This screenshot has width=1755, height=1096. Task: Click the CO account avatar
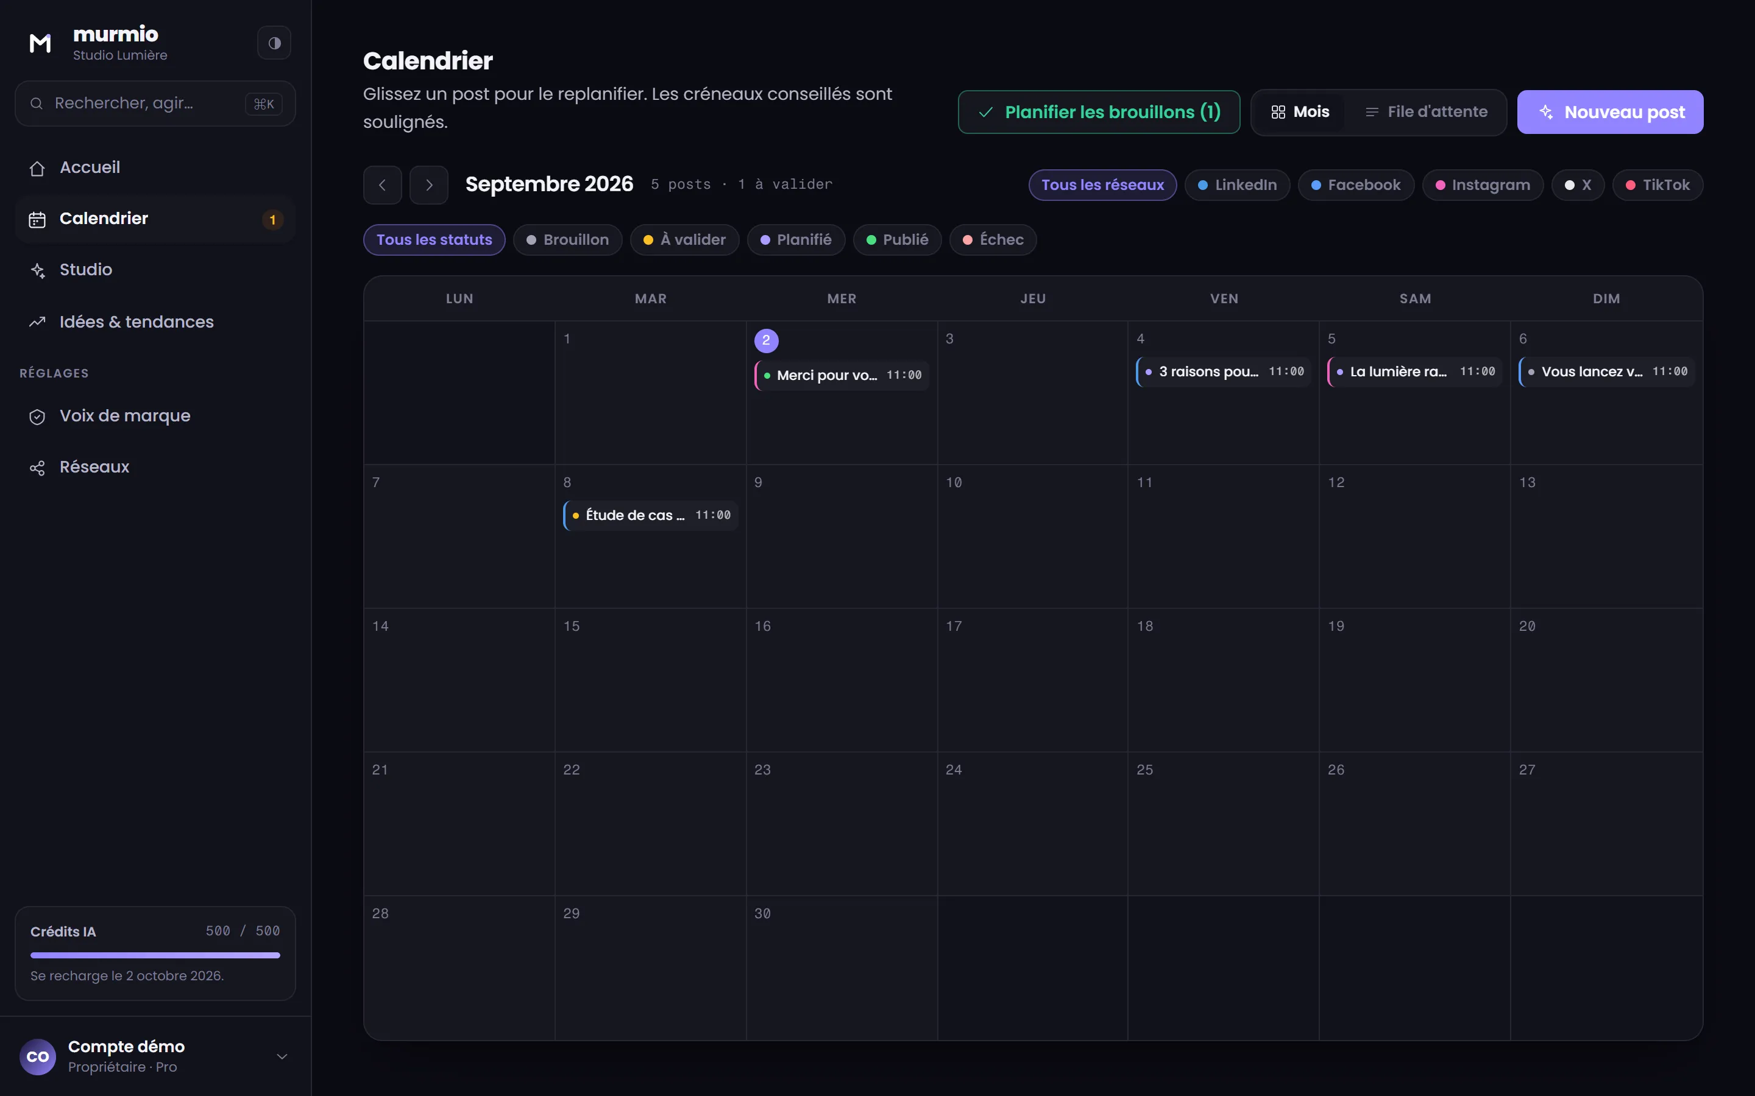38,1057
